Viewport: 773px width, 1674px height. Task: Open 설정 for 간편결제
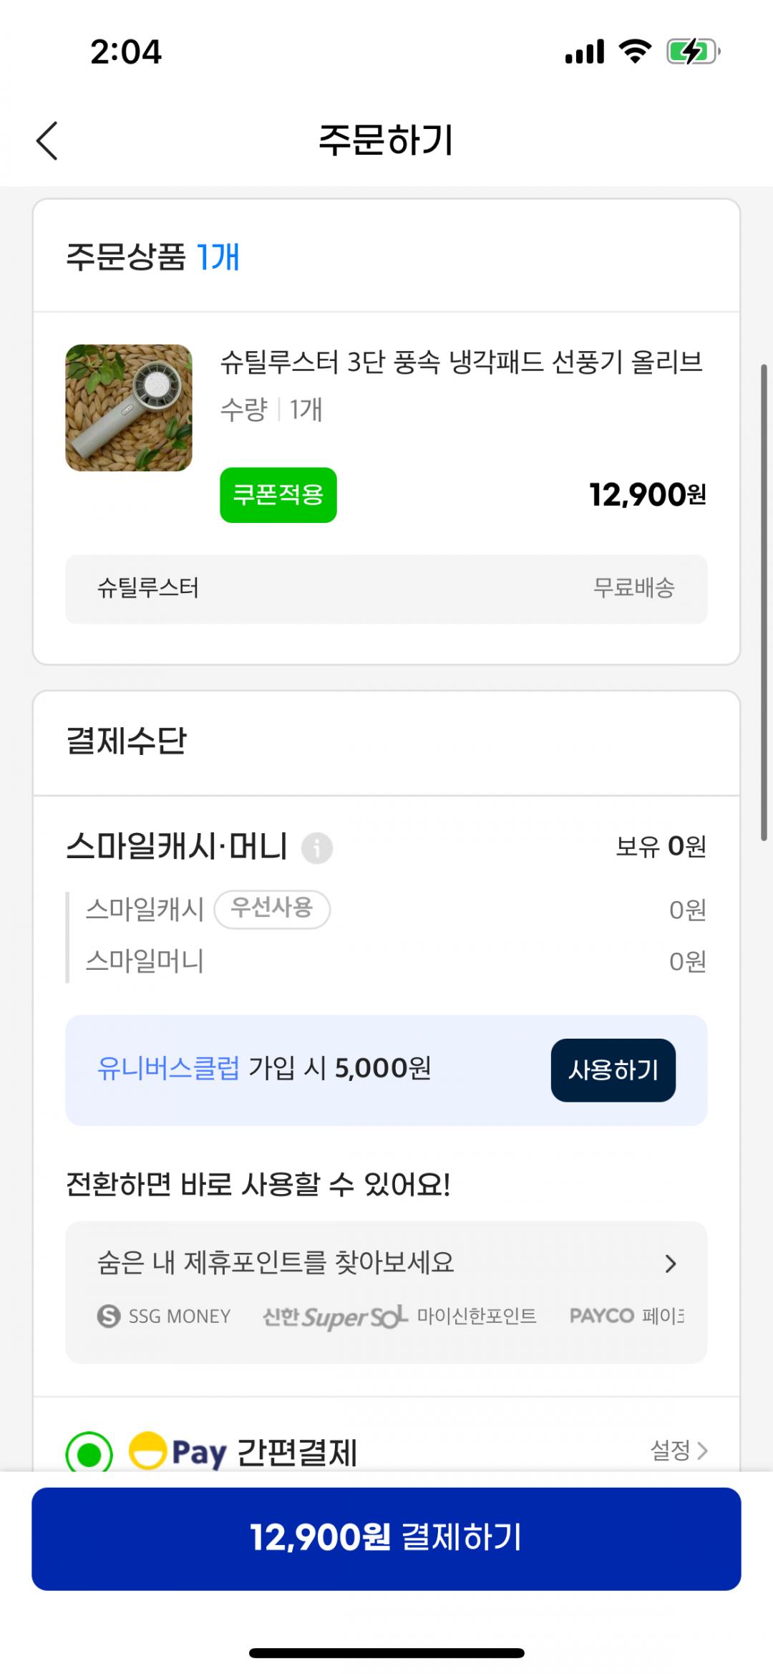tap(678, 1451)
